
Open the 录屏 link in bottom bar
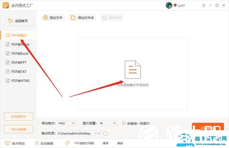pyautogui.click(x=106, y=143)
